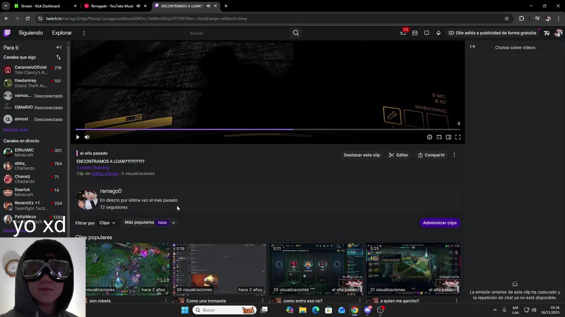
Task: Cast the clip to another device
Action: click(439, 137)
